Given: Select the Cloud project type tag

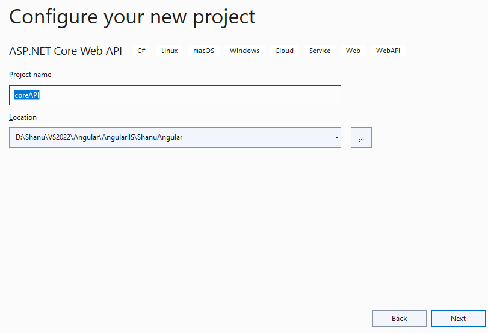Looking at the screenshot, I should [284, 51].
